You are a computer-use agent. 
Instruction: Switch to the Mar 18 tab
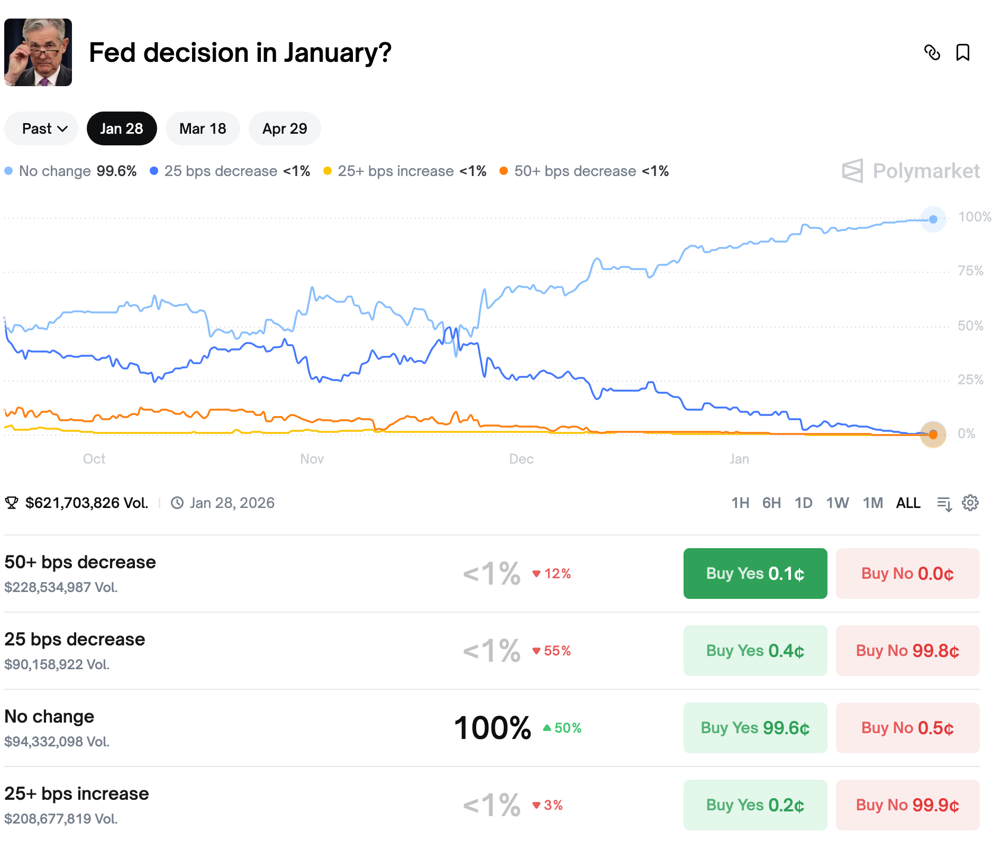pyautogui.click(x=203, y=128)
